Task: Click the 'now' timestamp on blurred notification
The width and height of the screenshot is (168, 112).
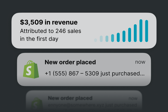Action: pyautogui.click(x=133, y=98)
